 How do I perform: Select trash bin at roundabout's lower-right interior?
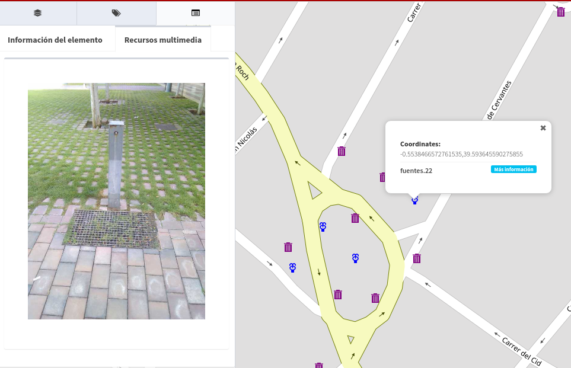point(375,298)
